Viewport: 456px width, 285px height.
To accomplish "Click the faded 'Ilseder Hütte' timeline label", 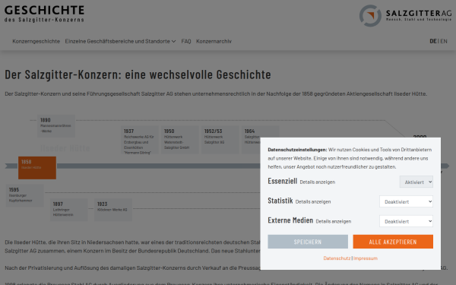I will [65, 148].
